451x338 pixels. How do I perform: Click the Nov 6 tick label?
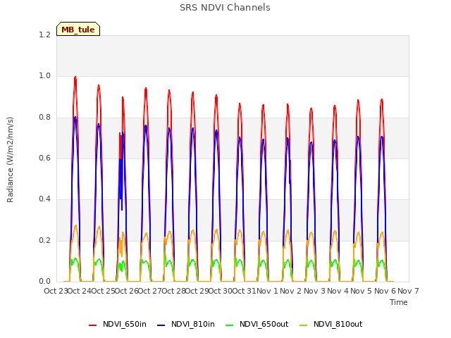coord(385,291)
